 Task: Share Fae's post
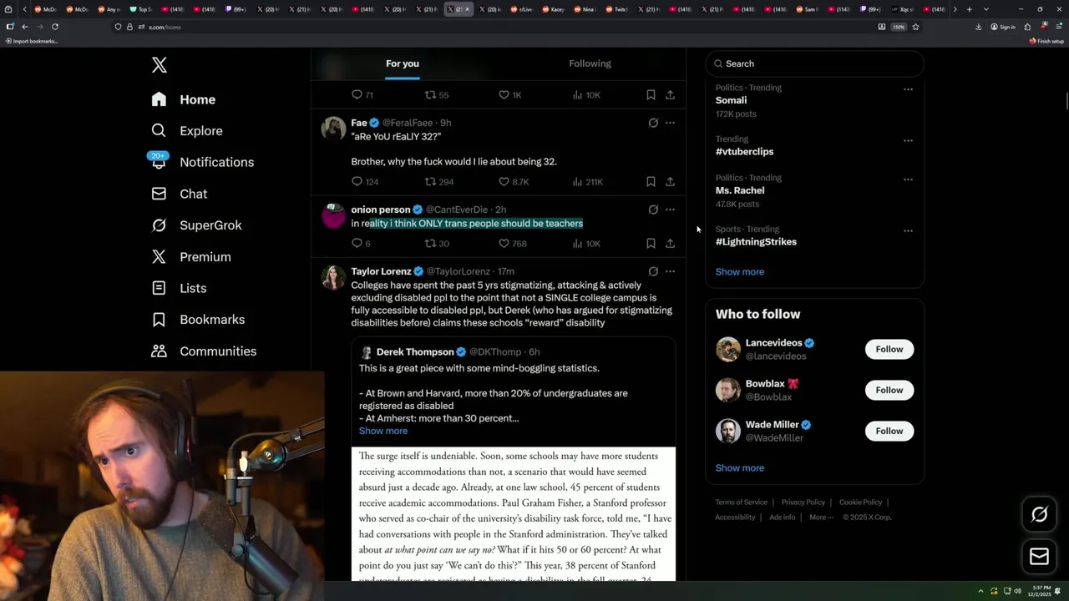pos(670,181)
